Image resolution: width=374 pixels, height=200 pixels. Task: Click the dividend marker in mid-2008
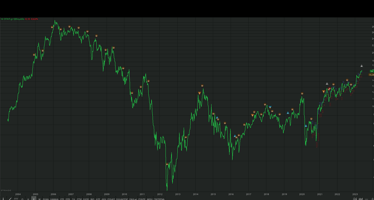[97, 36]
